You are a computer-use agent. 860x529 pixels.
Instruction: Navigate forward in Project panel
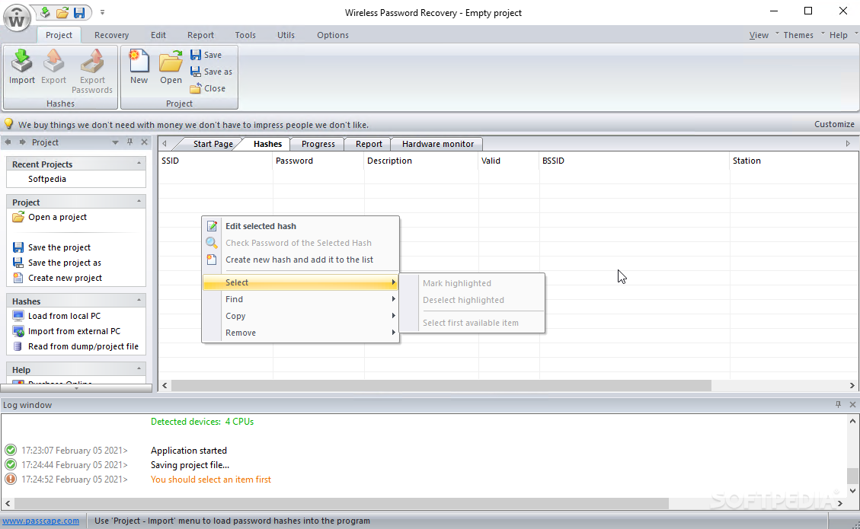click(x=23, y=142)
